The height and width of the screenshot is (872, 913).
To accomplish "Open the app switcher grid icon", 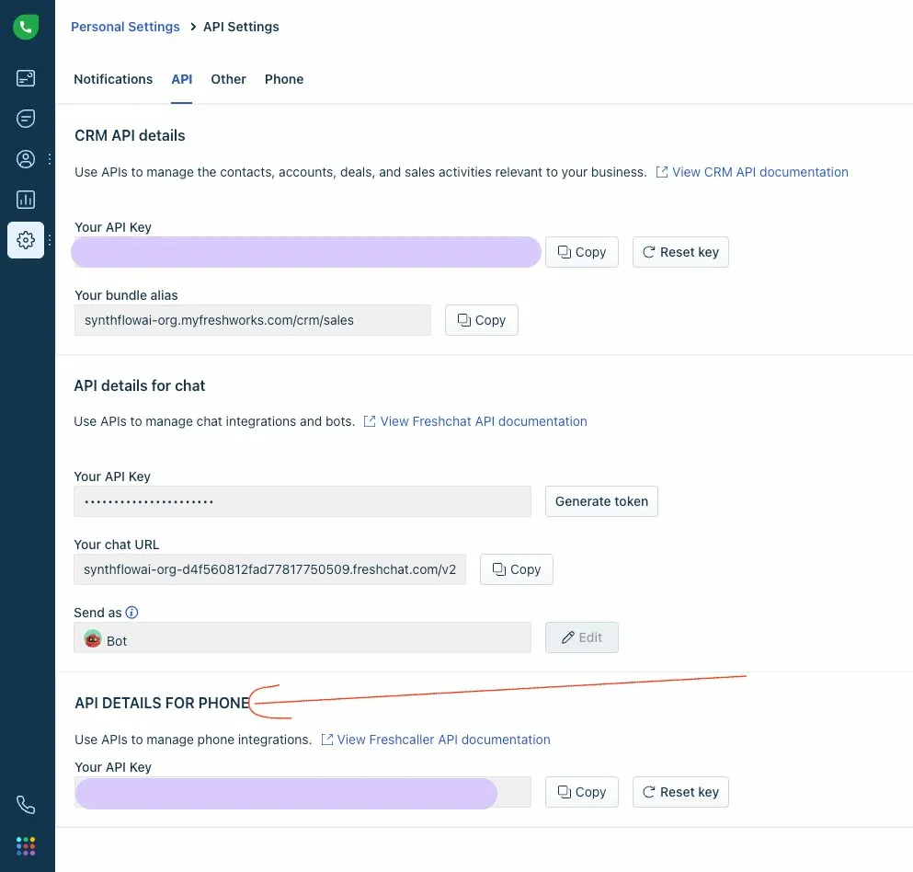I will click(x=26, y=846).
